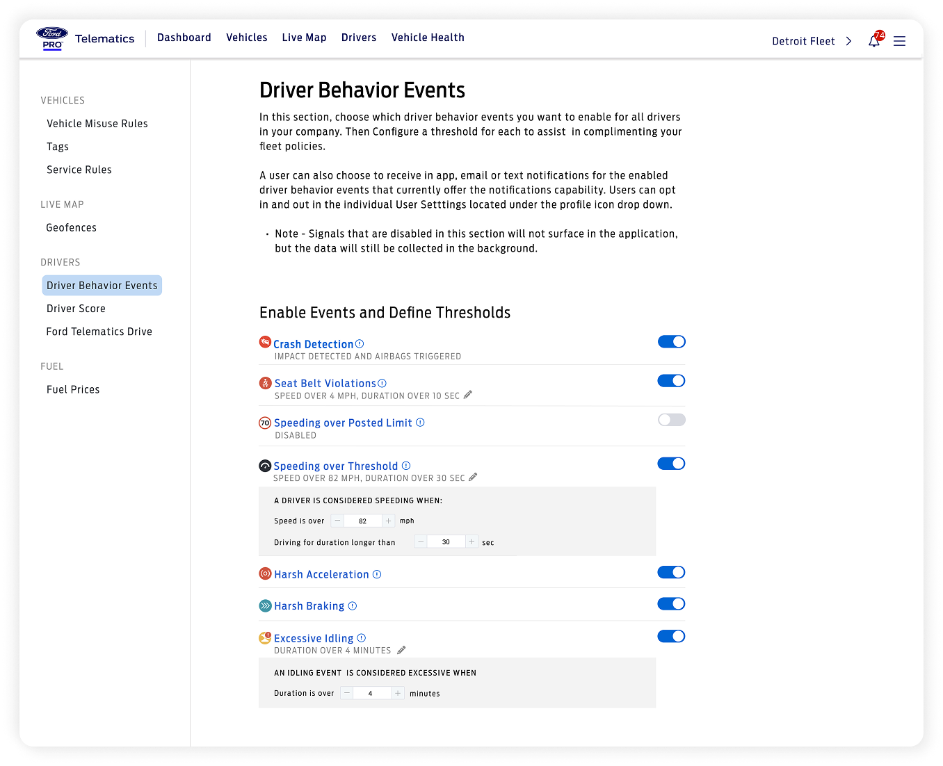
Task: Open the Vehicle Health tab
Action: pyautogui.click(x=428, y=38)
